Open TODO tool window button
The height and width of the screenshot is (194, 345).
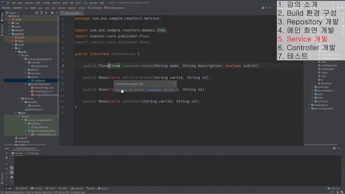pos(64,189)
